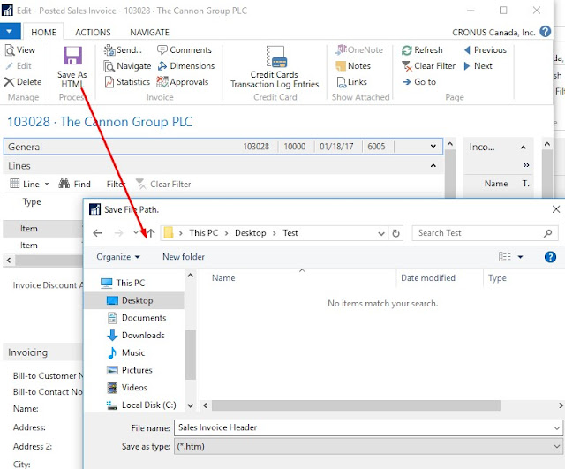565x469 pixels.
Task: Click the change view icon
Action: click(504, 257)
